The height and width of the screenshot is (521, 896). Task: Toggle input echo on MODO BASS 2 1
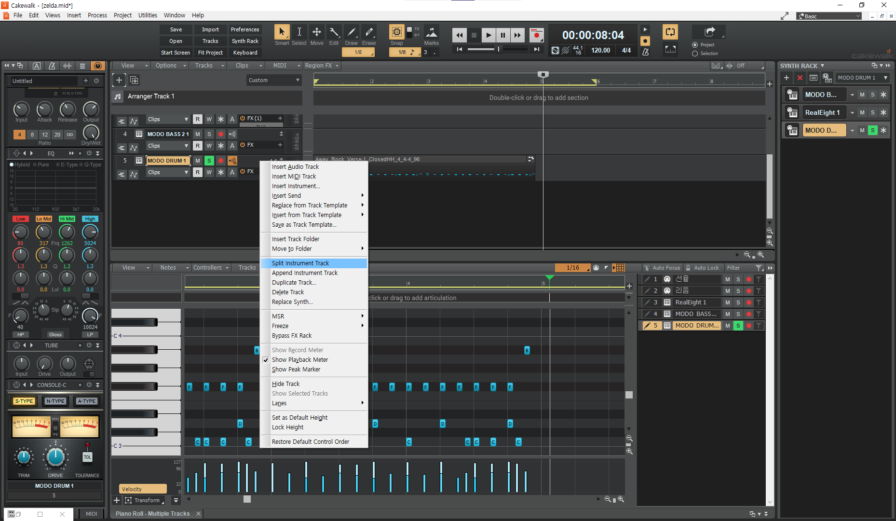[232, 134]
